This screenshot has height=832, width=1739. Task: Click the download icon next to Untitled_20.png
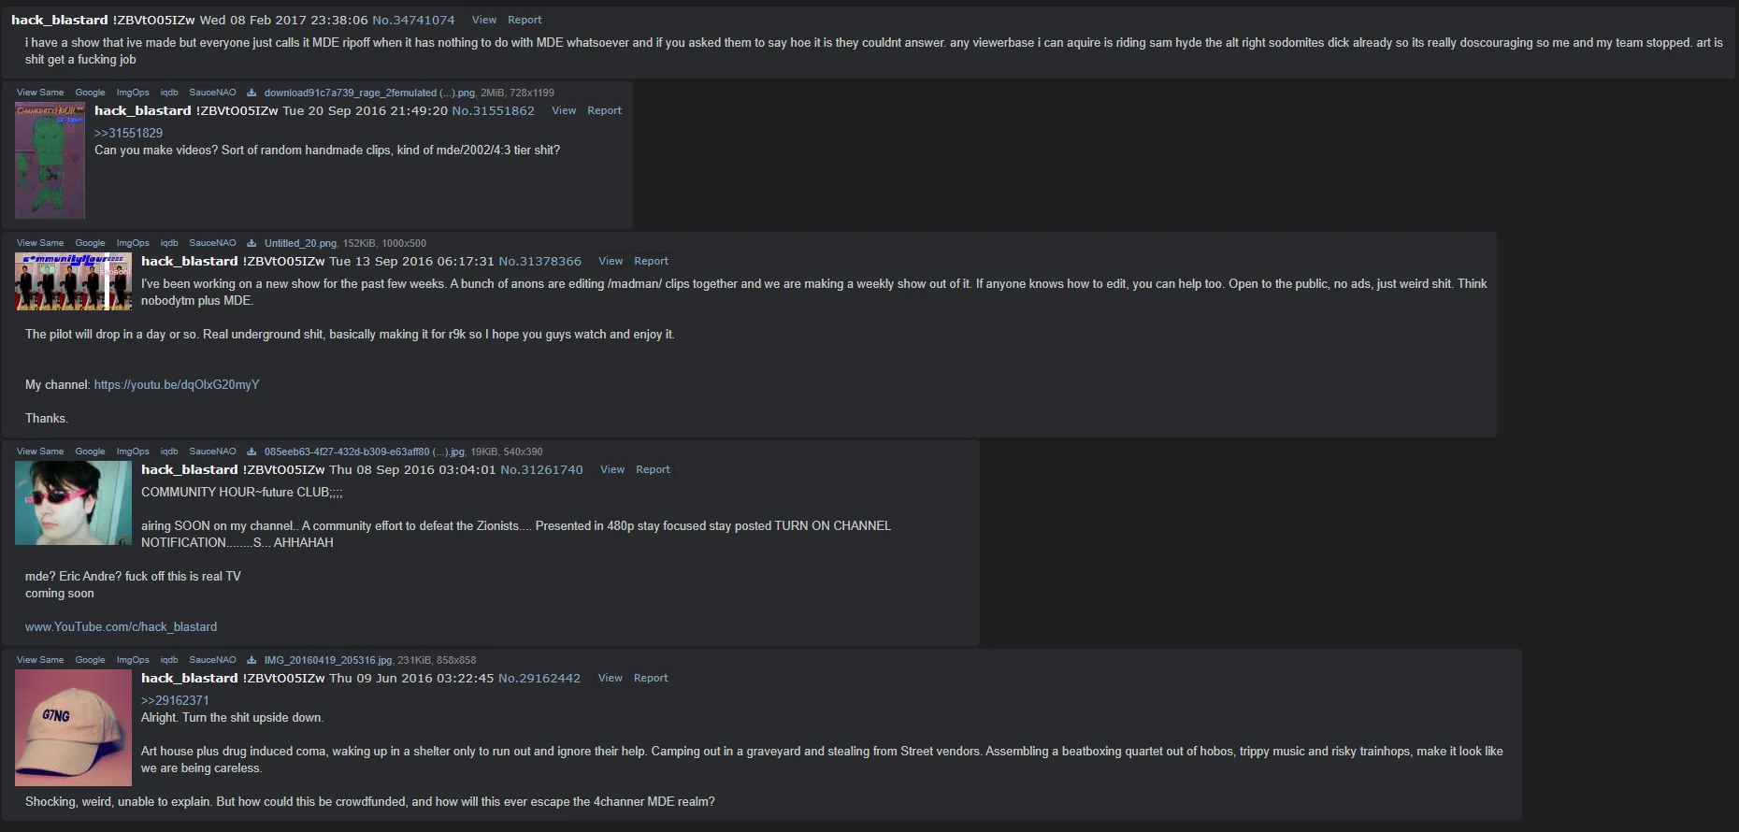(252, 243)
